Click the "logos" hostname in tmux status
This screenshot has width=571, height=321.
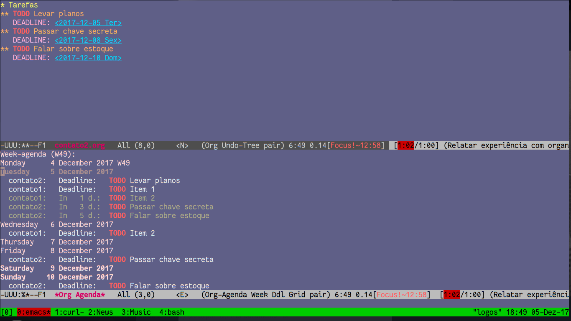tap(487, 312)
